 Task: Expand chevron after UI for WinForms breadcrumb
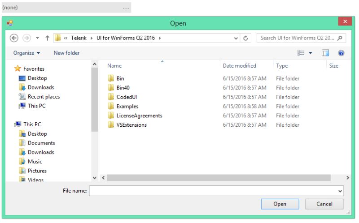point(160,38)
